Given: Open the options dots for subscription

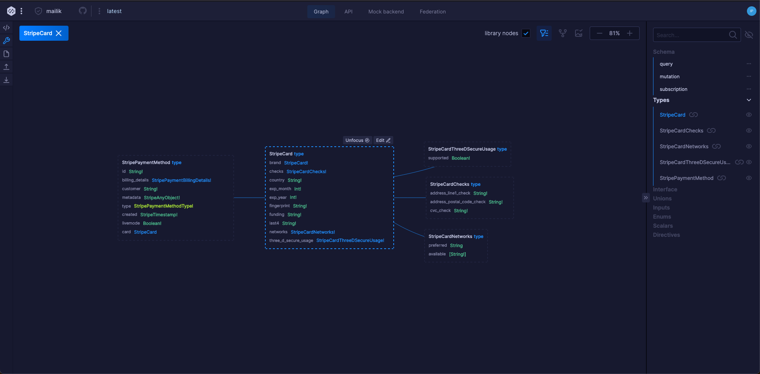Looking at the screenshot, I should click(749, 89).
